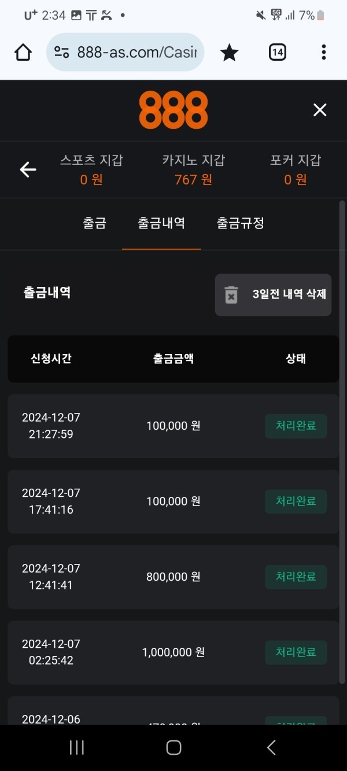347x771 pixels.
Task: Tap the back arrow beside wallet balances
Action: click(27, 169)
